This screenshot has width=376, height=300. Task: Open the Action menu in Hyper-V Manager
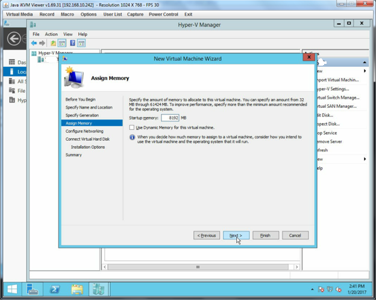51,34
